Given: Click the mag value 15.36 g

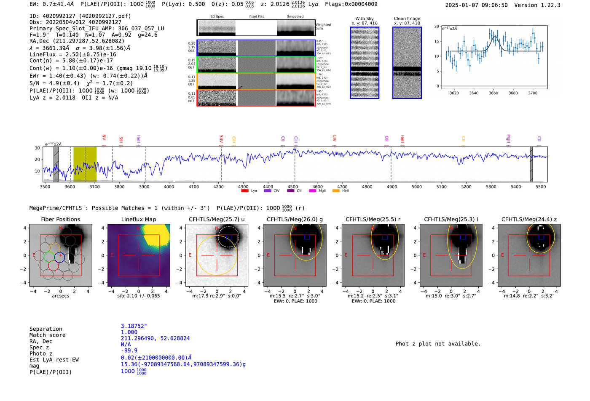Looking at the screenshot, I should coord(183,364).
